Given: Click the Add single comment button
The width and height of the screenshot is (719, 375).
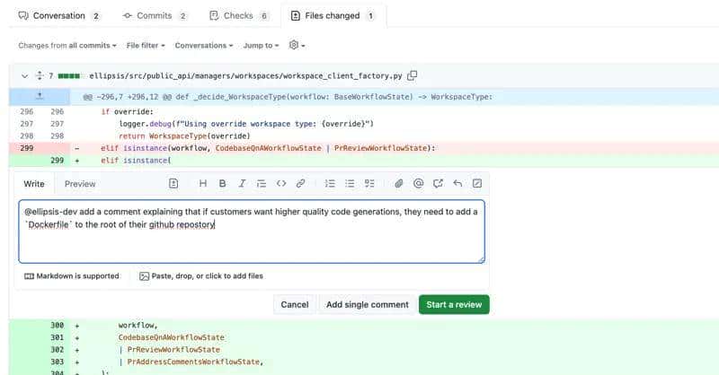Looking at the screenshot, I should [367, 304].
